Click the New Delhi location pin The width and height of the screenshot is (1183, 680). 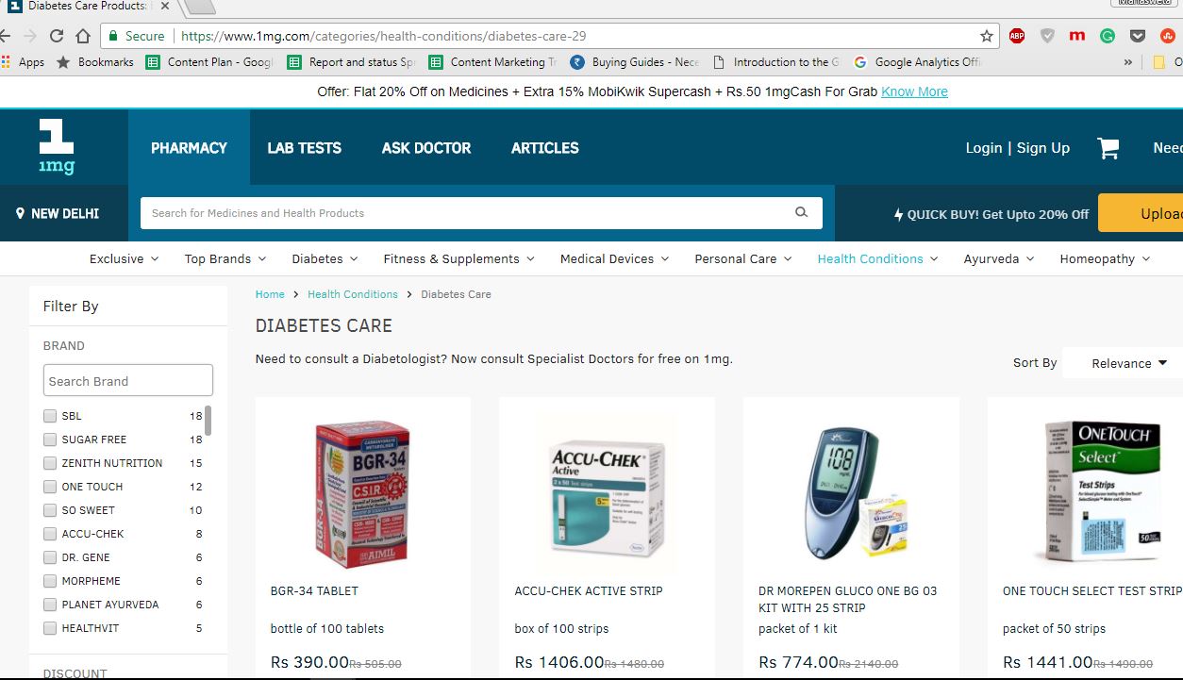[x=21, y=213]
